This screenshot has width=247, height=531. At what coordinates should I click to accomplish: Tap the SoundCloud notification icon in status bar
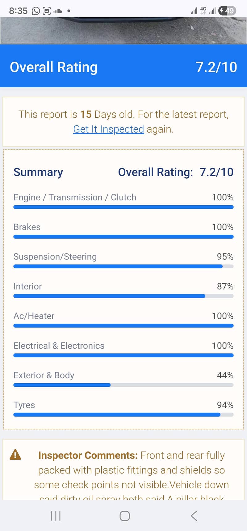57,11
